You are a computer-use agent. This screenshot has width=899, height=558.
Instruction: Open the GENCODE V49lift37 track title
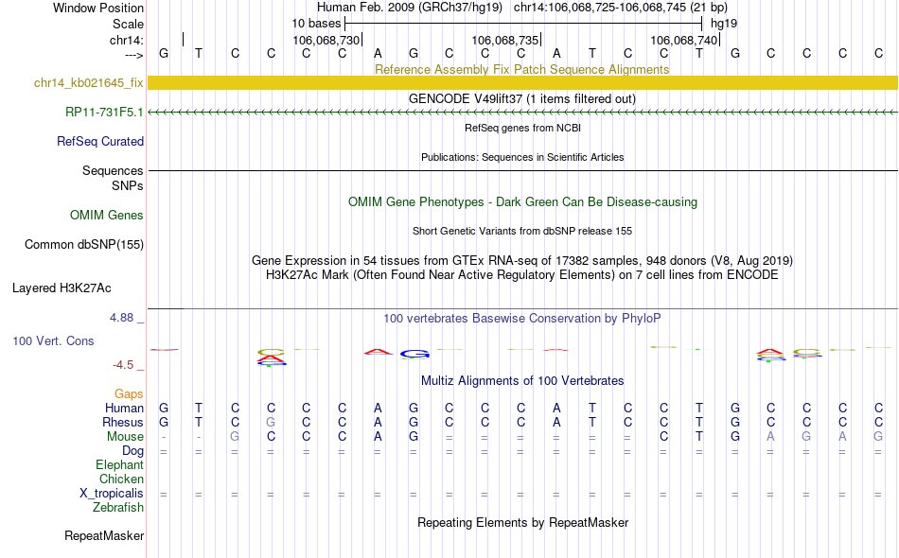pyautogui.click(x=521, y=98)
